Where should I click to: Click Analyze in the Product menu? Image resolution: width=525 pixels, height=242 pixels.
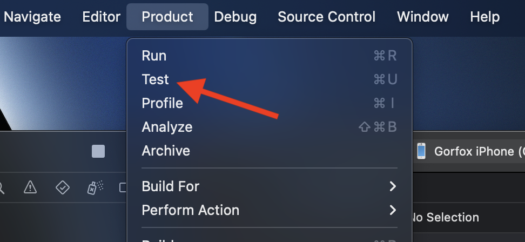pyautogui.click(x=167, y=127)
